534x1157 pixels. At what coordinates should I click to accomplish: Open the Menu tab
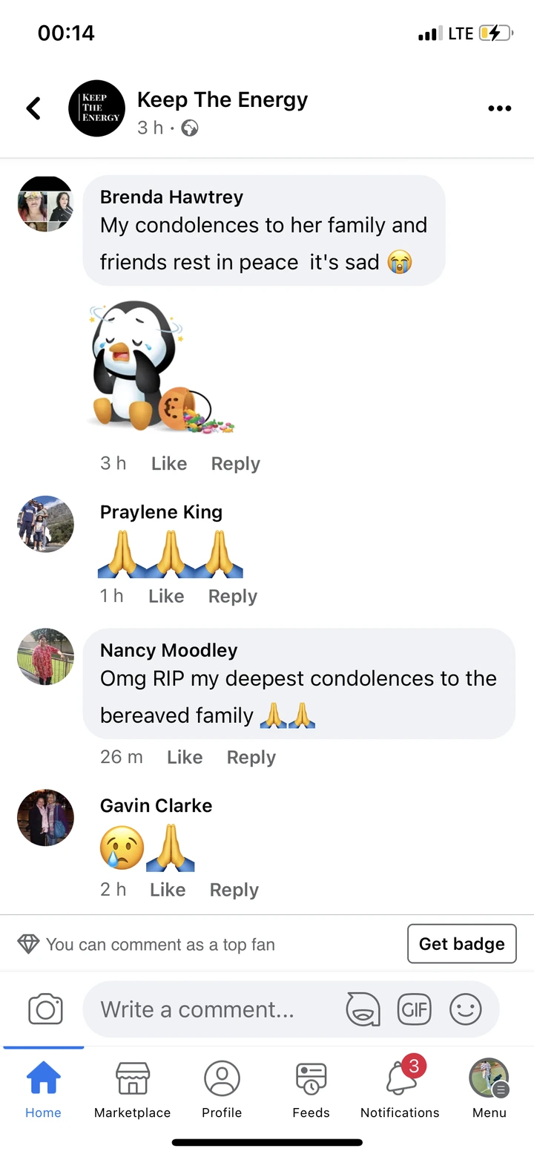489,1089
